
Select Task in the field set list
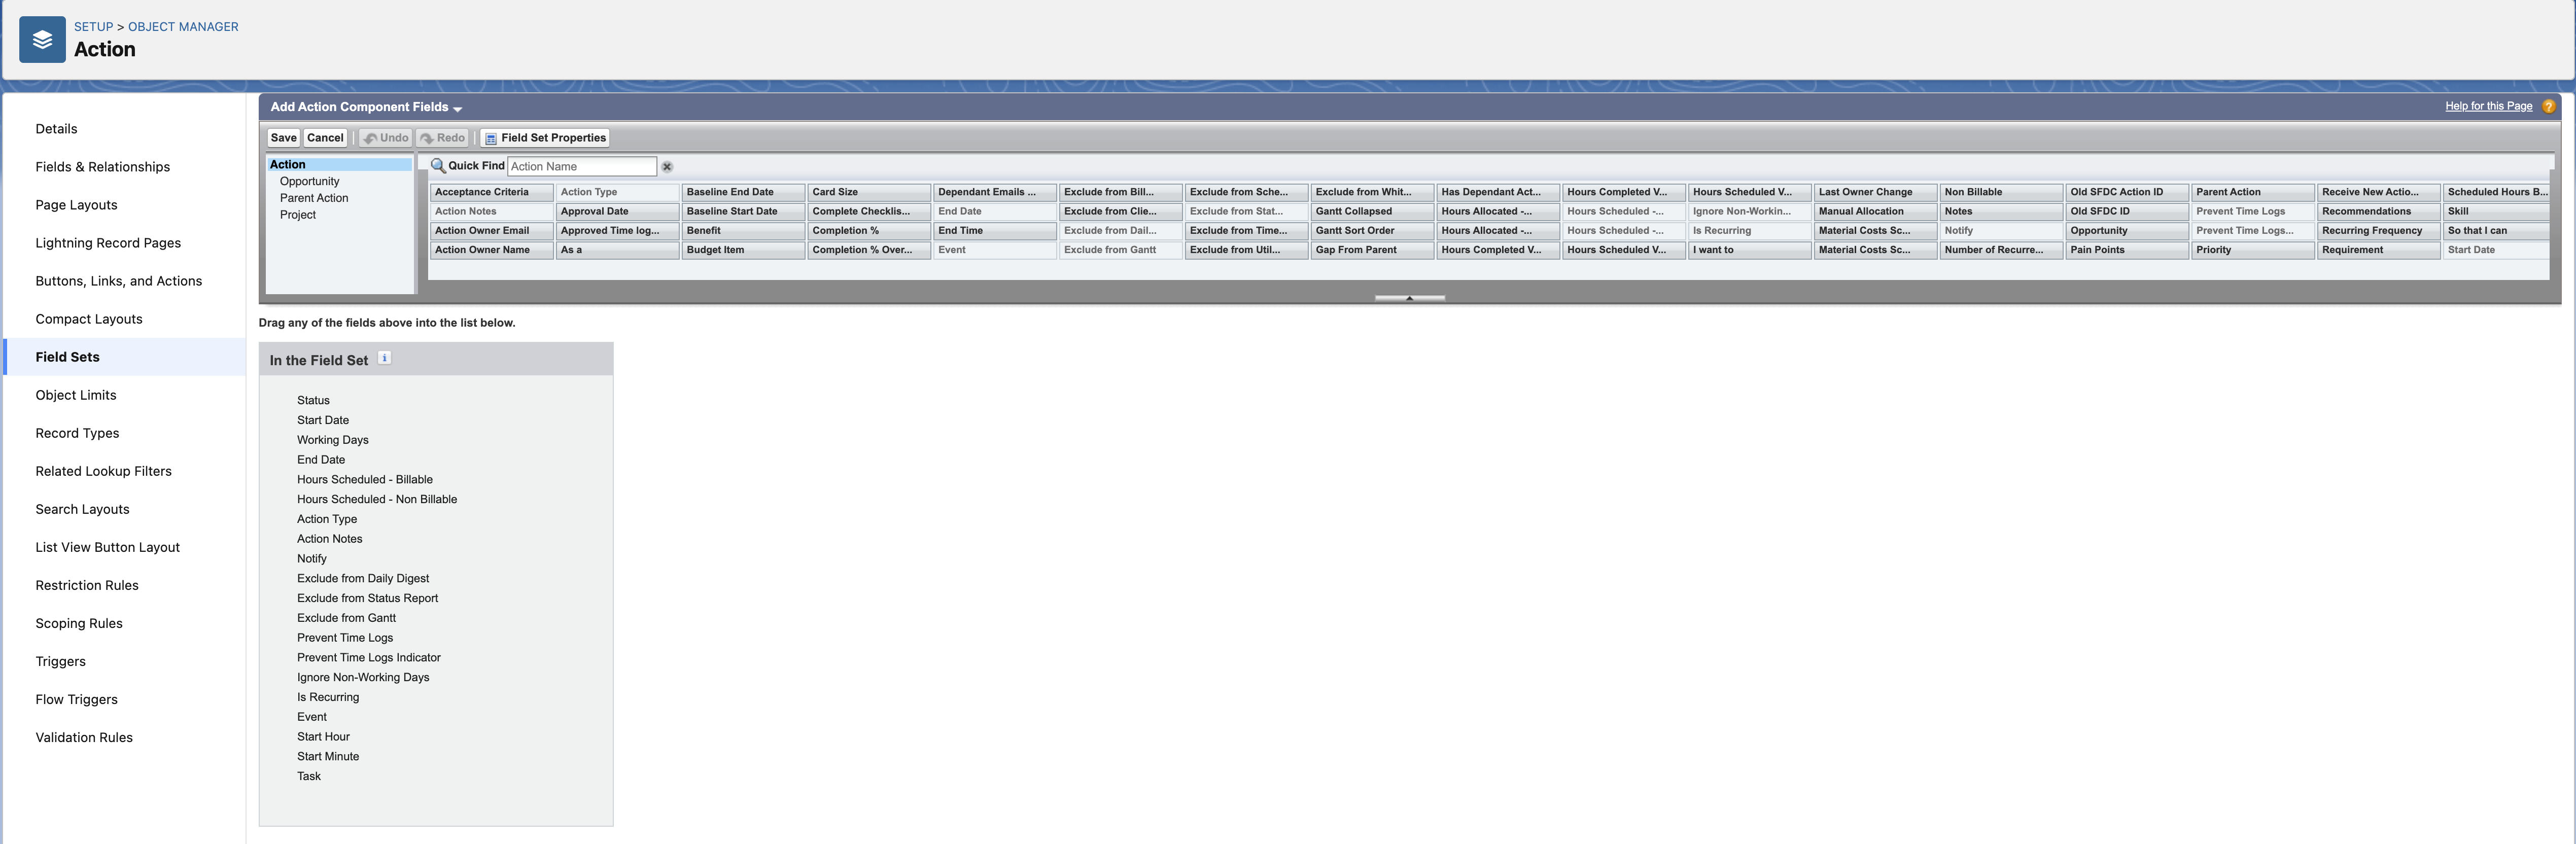309,776
